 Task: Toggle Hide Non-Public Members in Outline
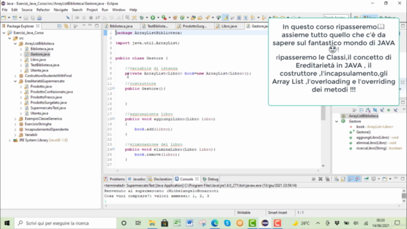point(389,110)
